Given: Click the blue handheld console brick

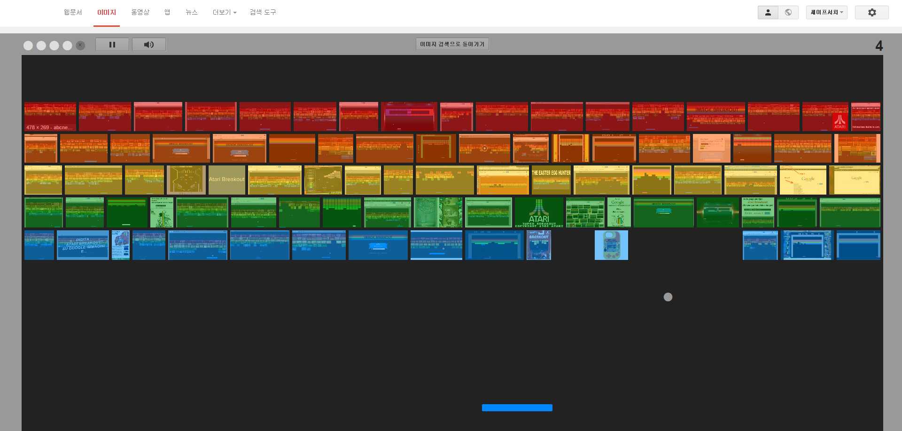Looking at the screenshot, I should coord(611,245).
